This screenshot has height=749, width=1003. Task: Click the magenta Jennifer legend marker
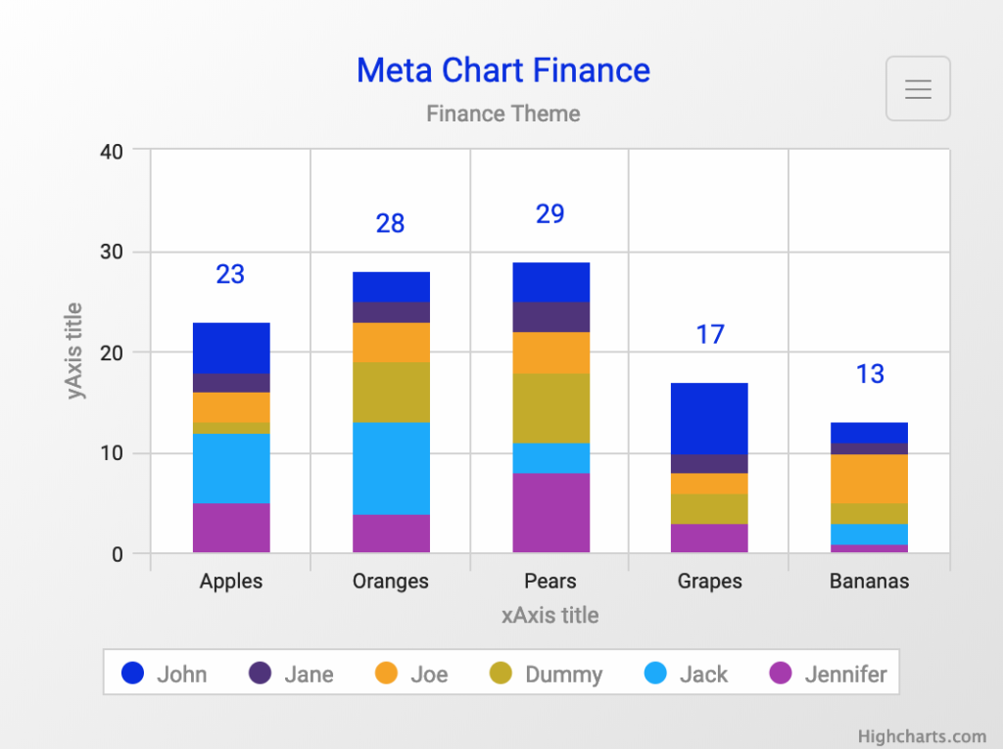(x=781, y=674)
